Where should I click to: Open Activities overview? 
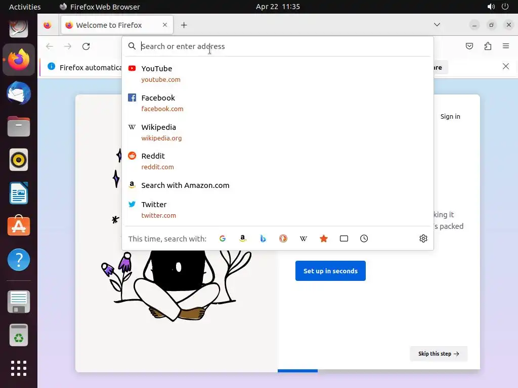[x=25, y=7]
